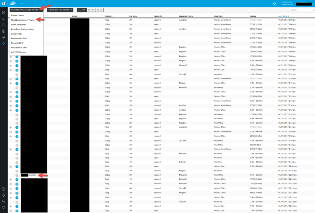Image resolution: width=315 pixels, height=213 pixels.
Task: Open the Dashboard icon in sidebar
Action: pos(3,13)
